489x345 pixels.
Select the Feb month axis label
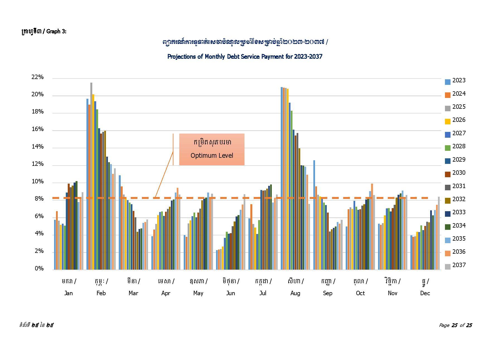[x=101, y=293]
